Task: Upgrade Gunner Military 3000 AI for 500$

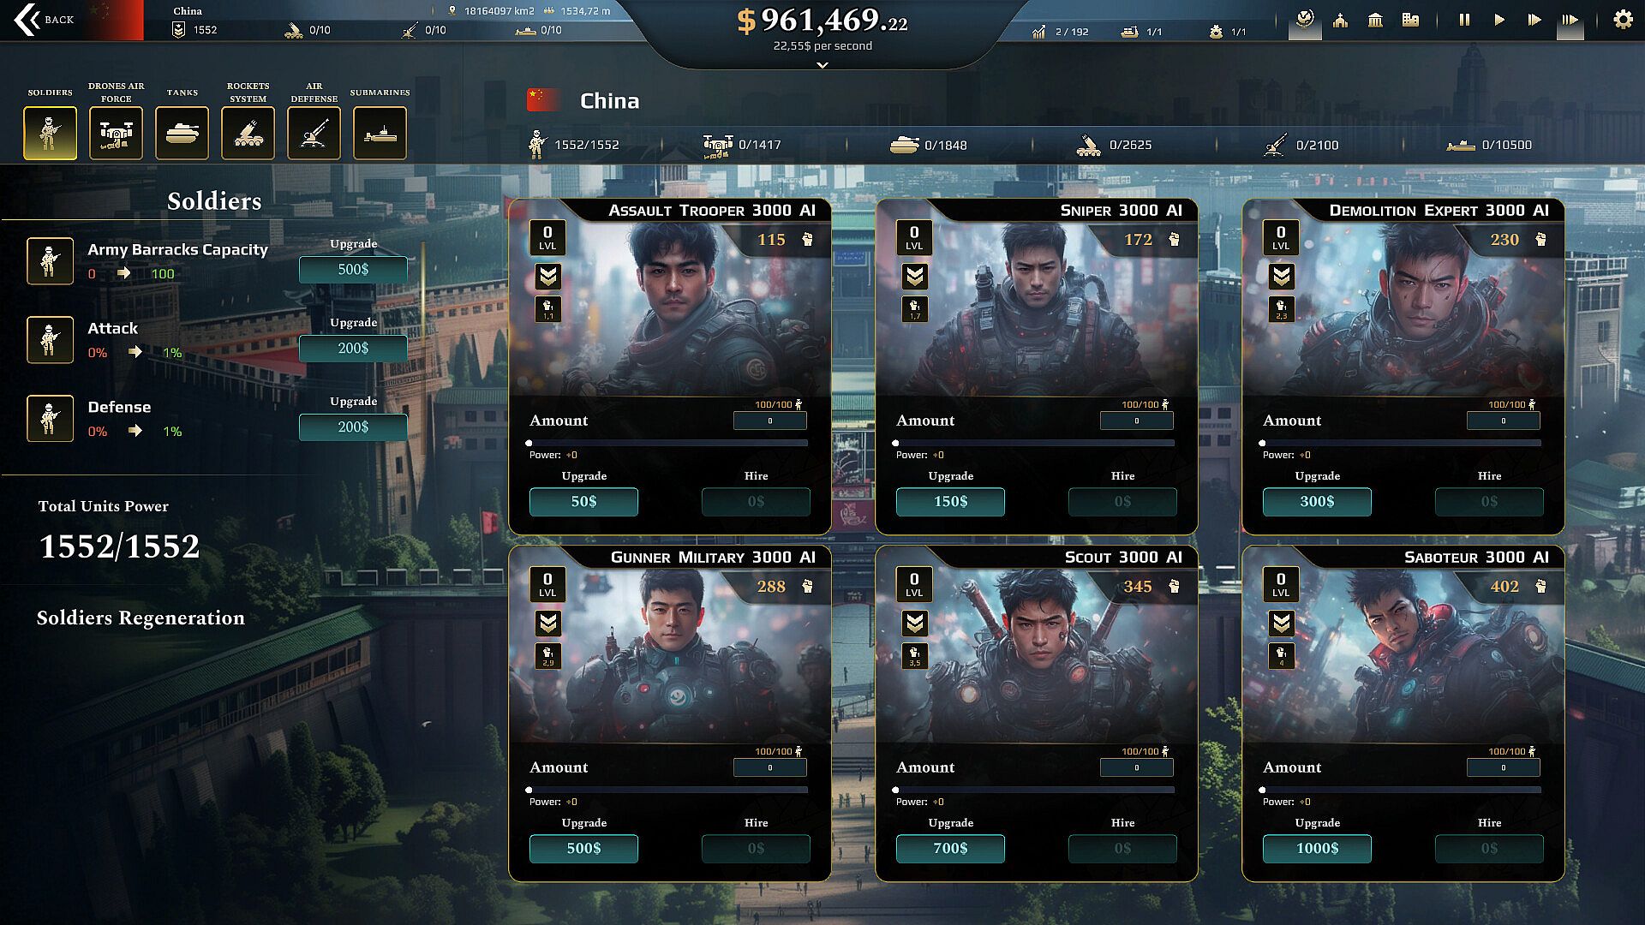Action: (583, 849)
